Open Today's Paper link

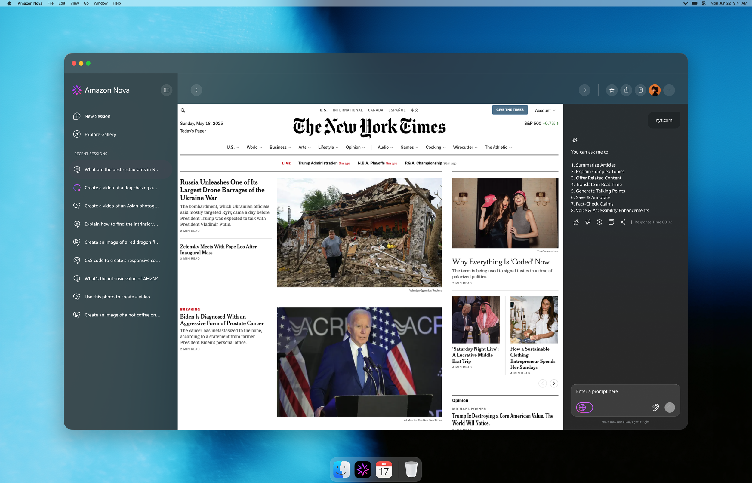(x=193, y=131)
